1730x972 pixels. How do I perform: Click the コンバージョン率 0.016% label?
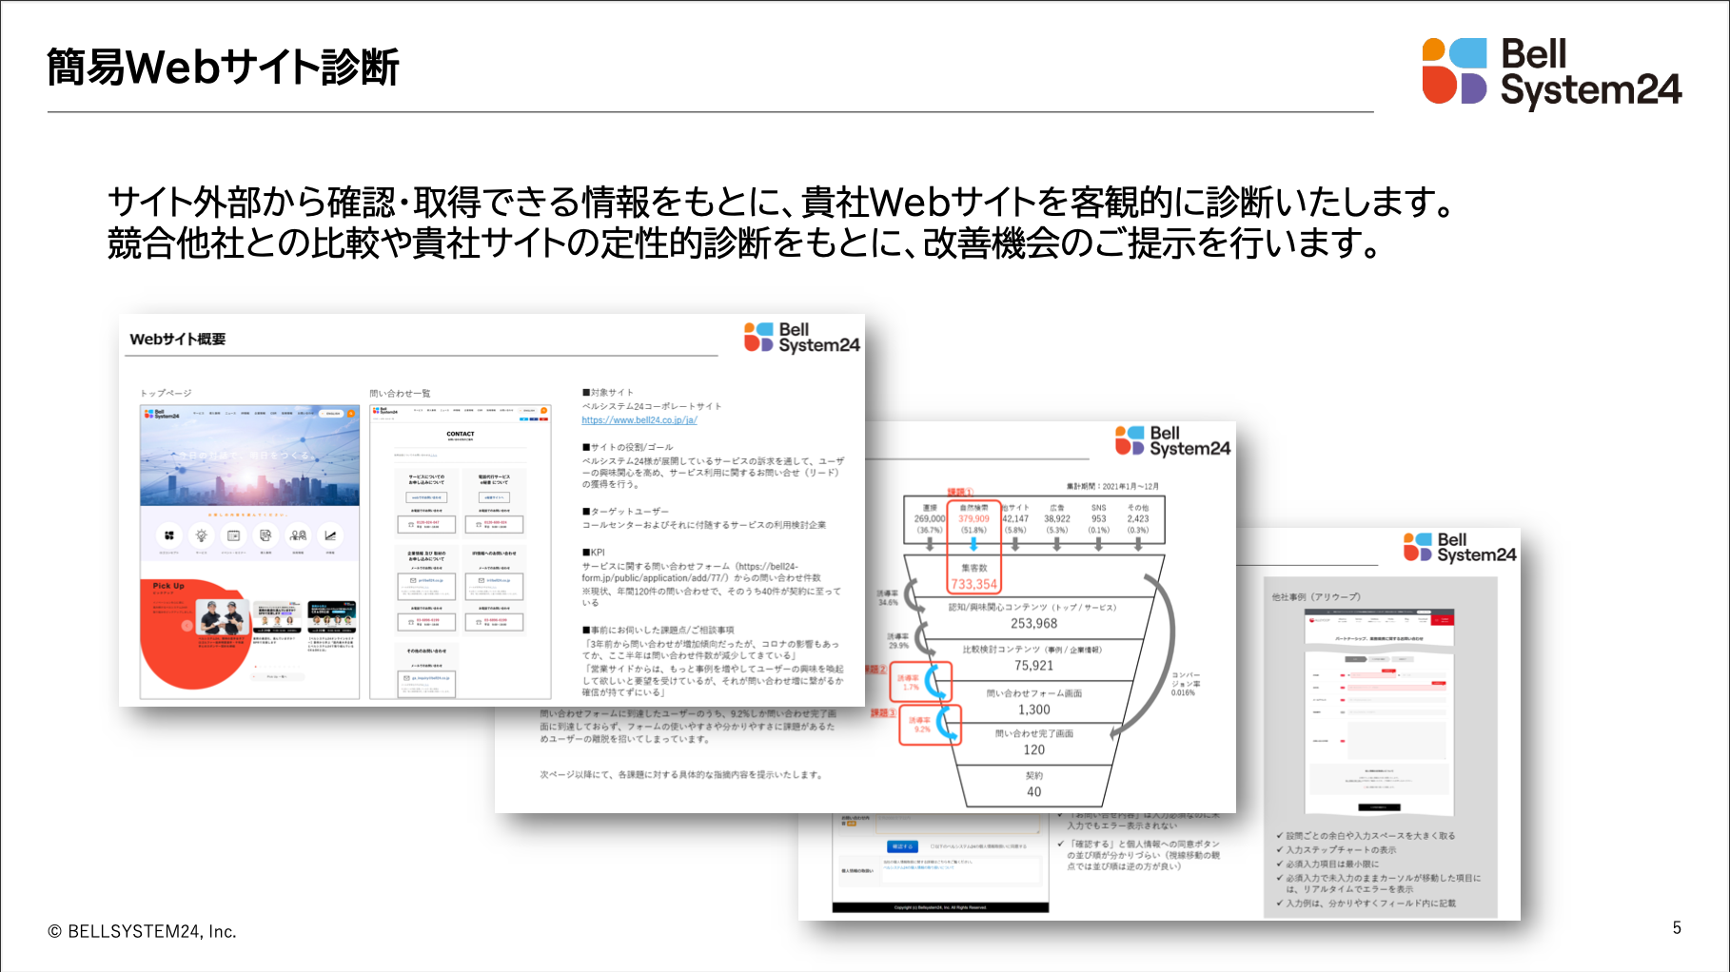[1186, 684]
